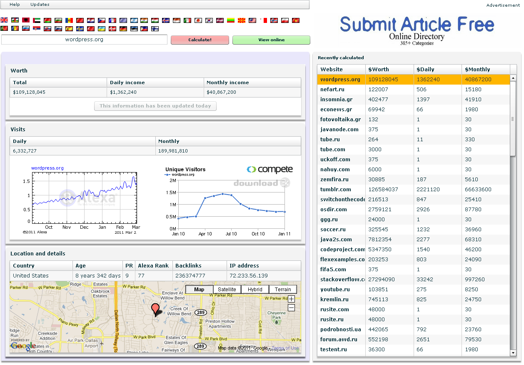This screenshot has height=365, width=524.
Task: Pick the Finland flag language
Action: pos(155,29)
